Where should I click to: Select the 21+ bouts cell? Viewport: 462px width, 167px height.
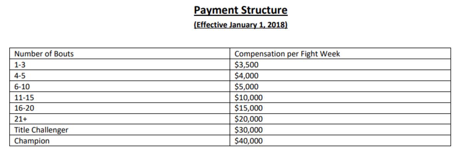20,119
